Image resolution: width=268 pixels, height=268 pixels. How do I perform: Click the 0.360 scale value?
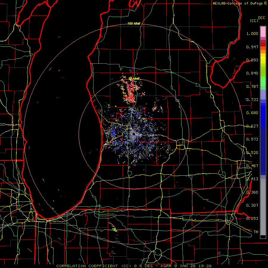point(252,192)
